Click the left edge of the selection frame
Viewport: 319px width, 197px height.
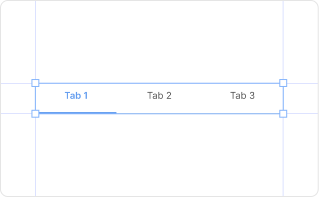pos(36,98)
